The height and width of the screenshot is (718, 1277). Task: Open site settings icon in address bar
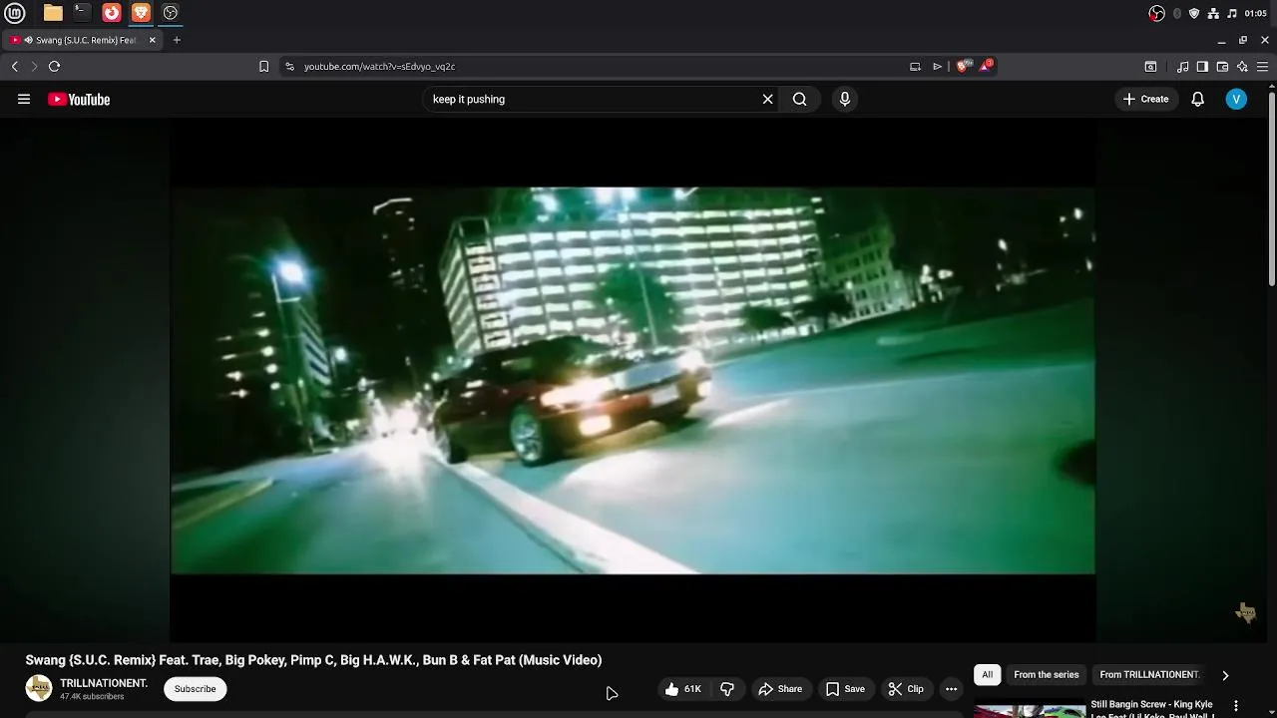pyautogui.click(x=289, y=66)
